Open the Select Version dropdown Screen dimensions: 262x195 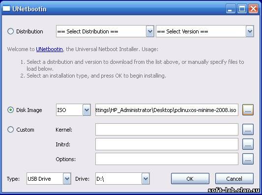click(205, 31)
